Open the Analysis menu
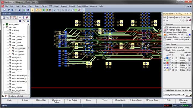The image size is (193, 108). [64, 6]
